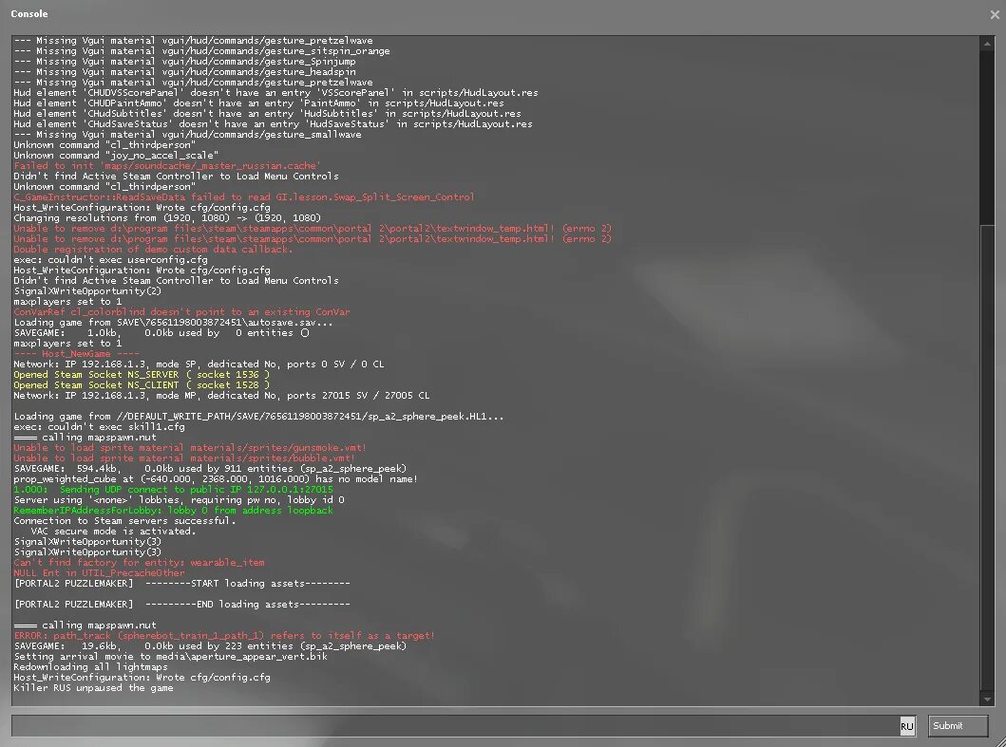Click 'C_GameInstructor::ReadSaveData failed' line
Screen dimensions: 1006x747
tap(244, 196)
